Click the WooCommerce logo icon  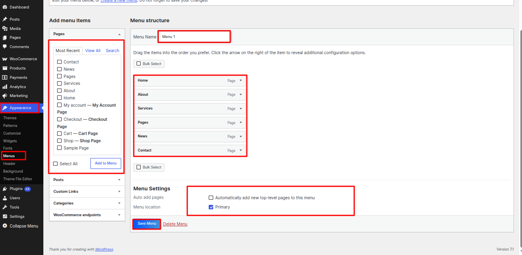5,59
